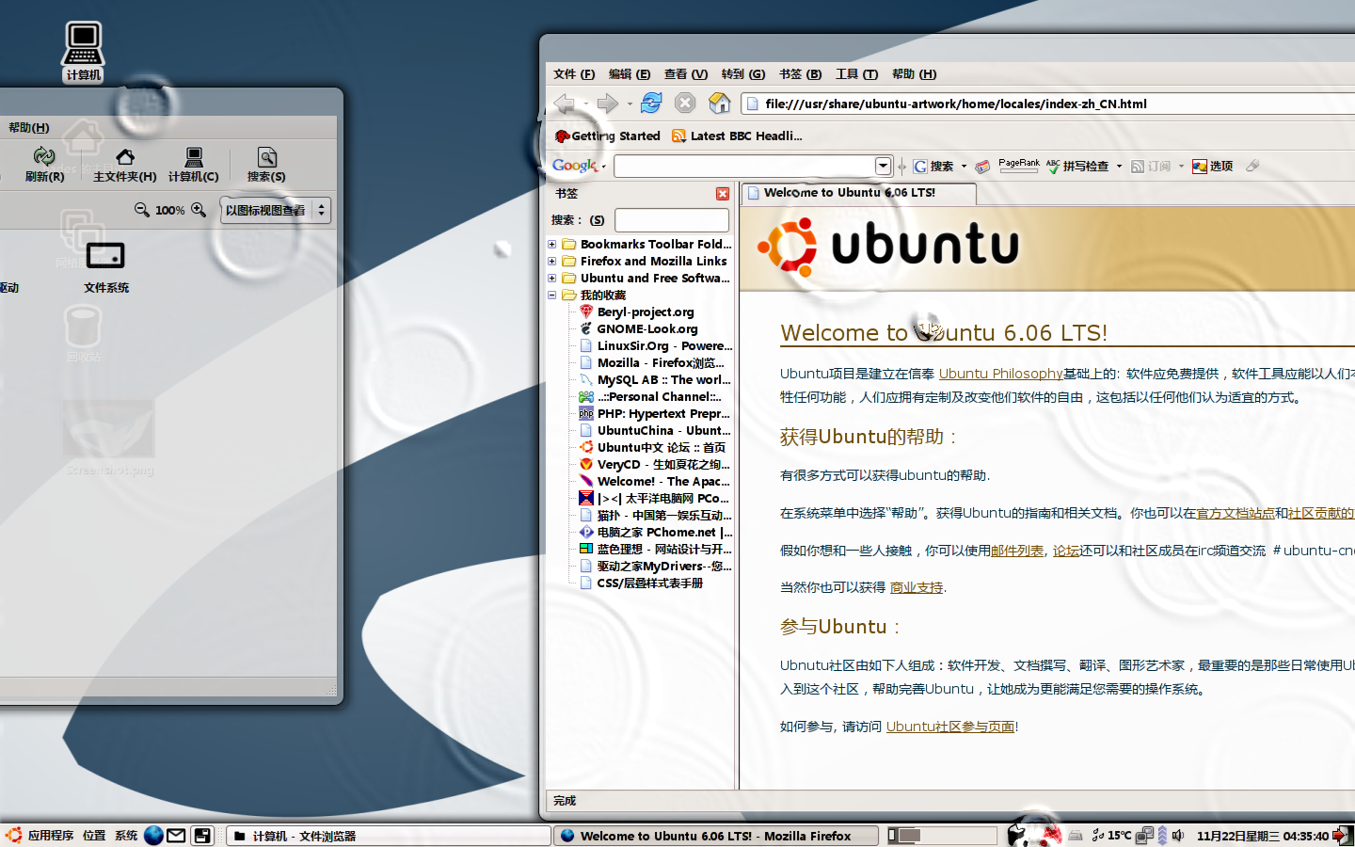
Task: Go to Firefox Home page icon
Action: (x=720, y=104)
